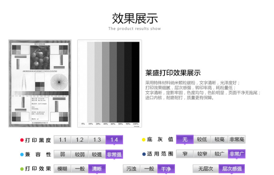
Task: Click the 兼容性 label
Action: click(x=38, y=154)
